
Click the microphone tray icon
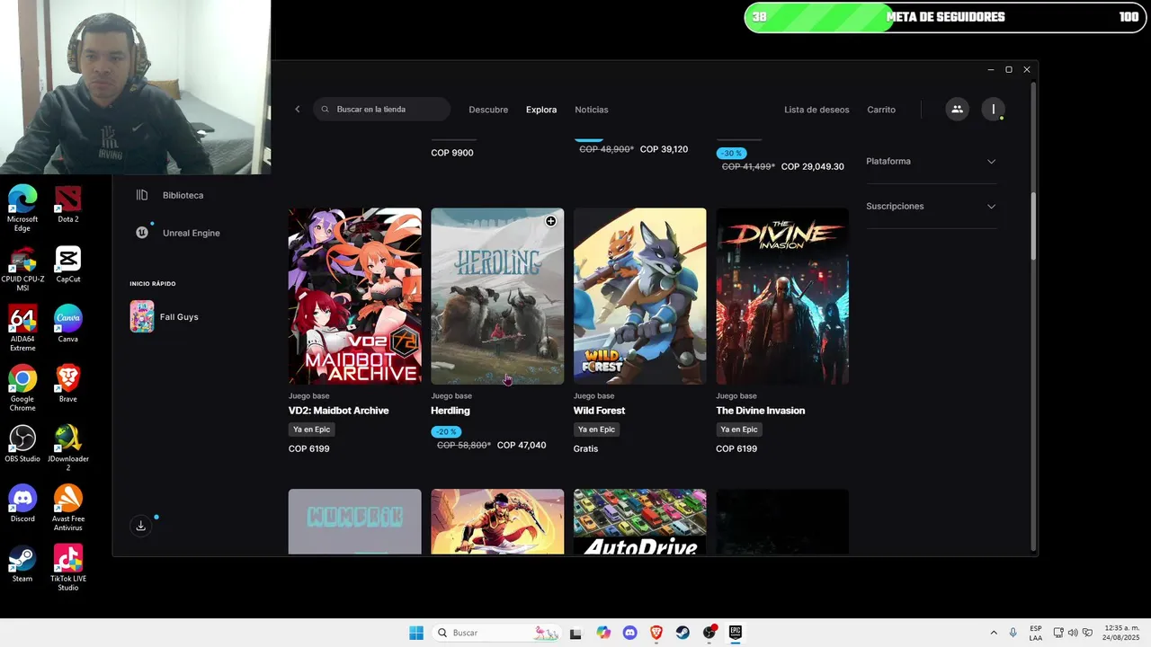point(1013,633)
